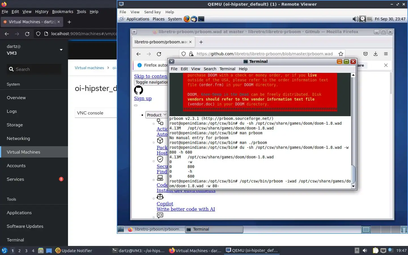408x255 pixels.
Task: Switch to the Terminal button in guest taskbar
Action: [x=214, y=229]
